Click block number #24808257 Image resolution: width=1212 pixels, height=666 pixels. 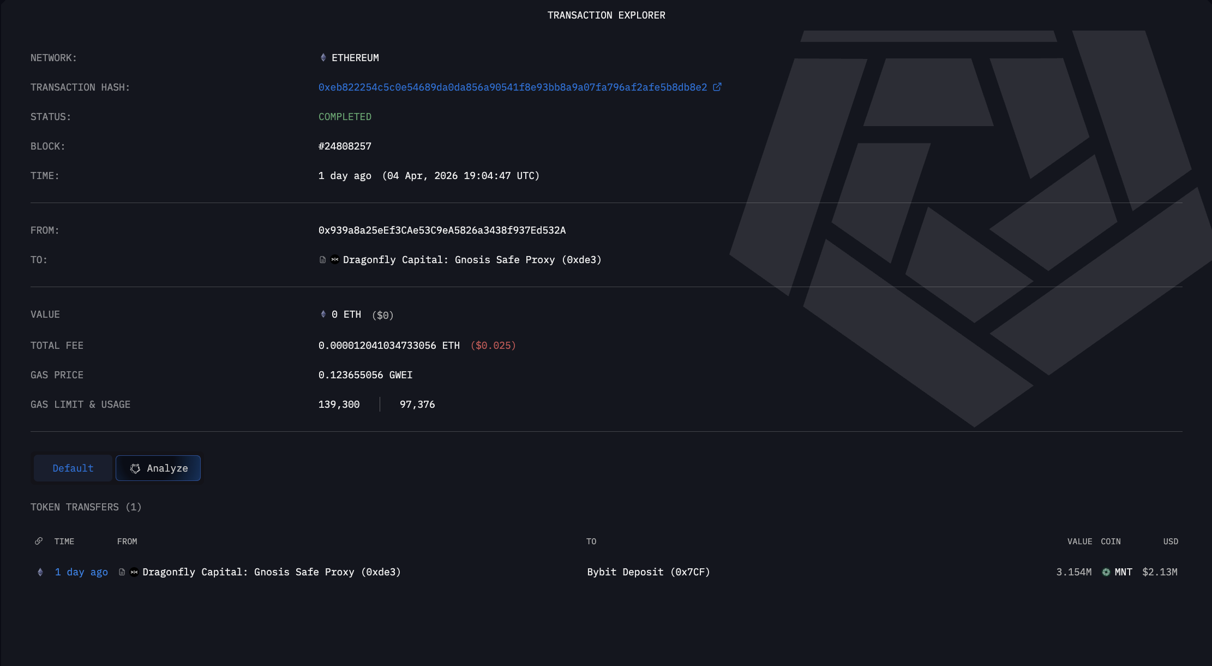coord(345,146)
